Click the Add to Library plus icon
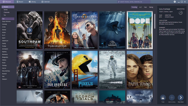This screenshot has width=188, height=106. pos(172,98)
